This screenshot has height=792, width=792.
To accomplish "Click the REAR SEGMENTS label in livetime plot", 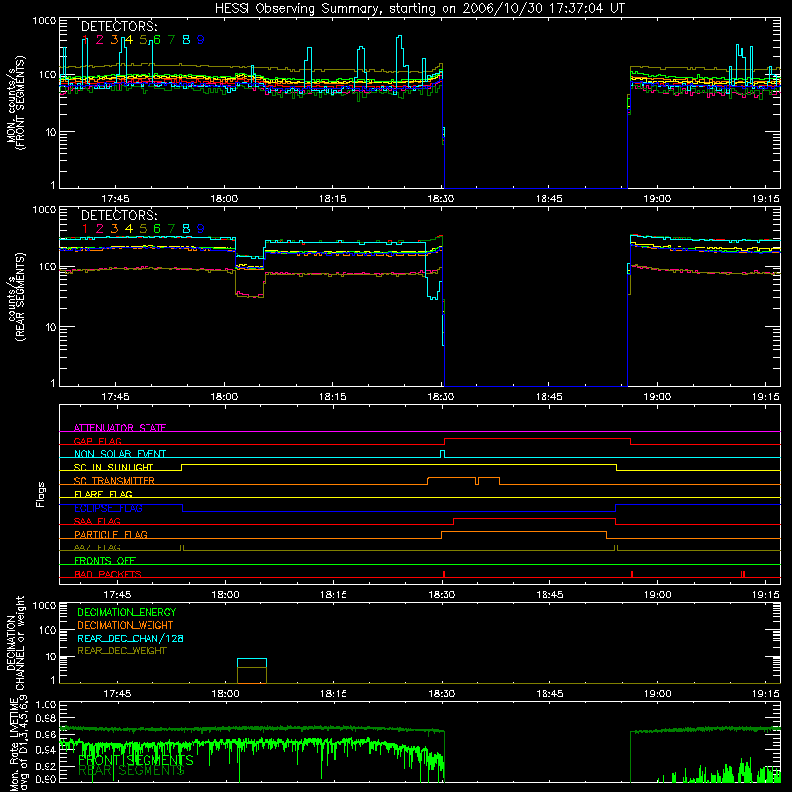I will [x=132, y=771].
